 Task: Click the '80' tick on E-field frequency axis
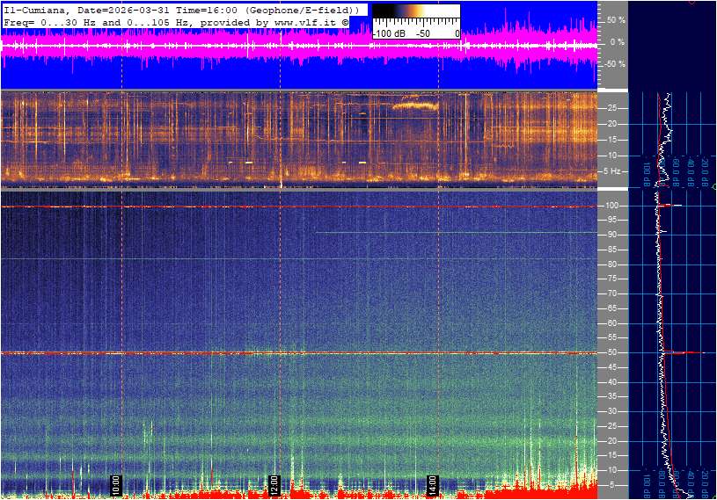pyautogui.click(x=611, y=264)
